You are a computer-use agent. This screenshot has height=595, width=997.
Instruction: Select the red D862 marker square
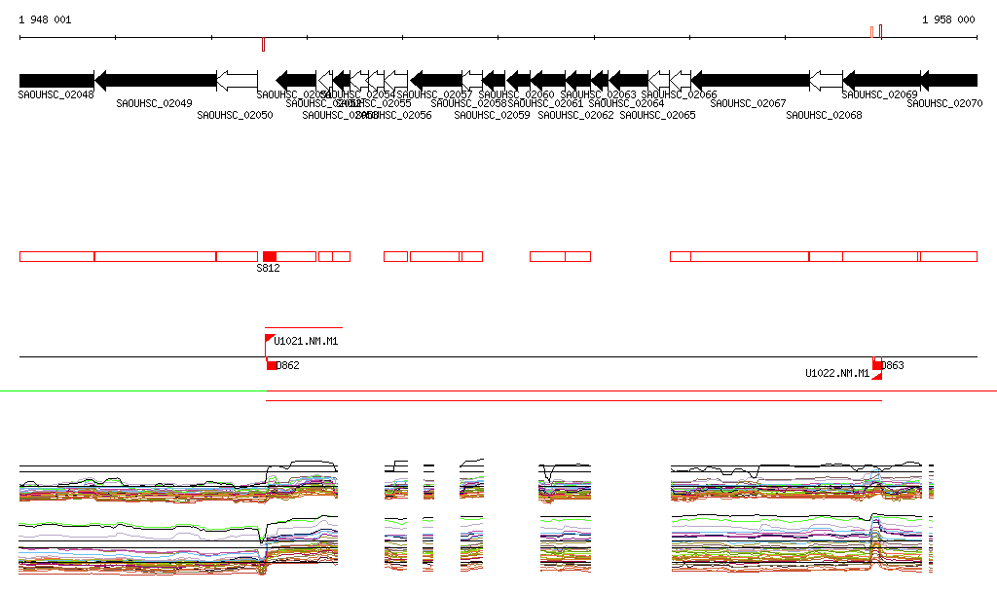click(272, 365)
